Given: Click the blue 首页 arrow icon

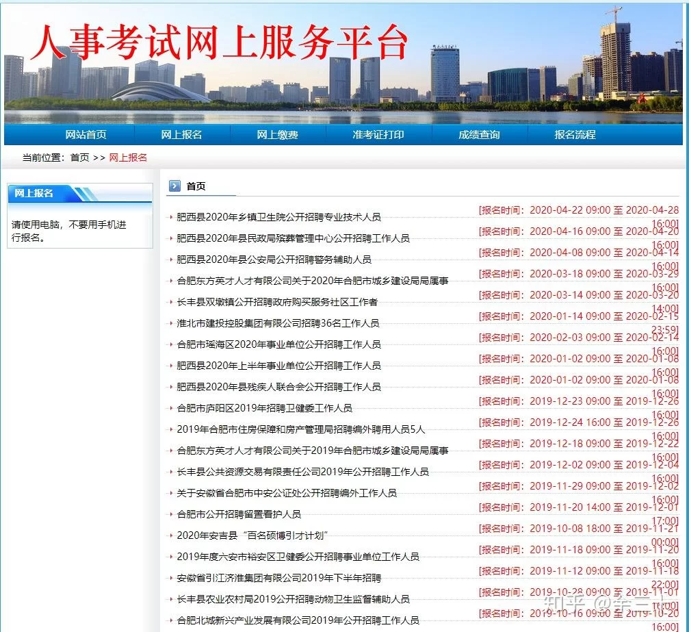Looking at the screenshot, I should coord(176,186).
